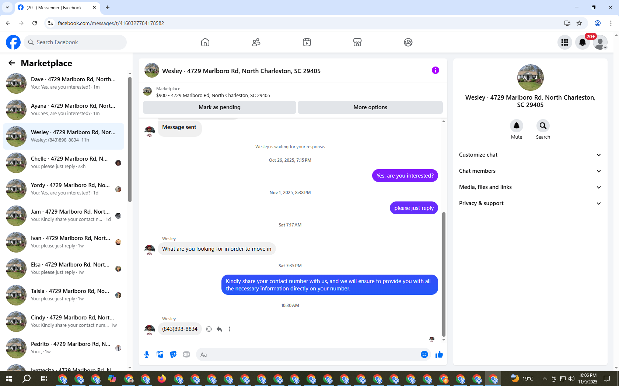Screen dimensions: 619x386
Task: Choose a sticker icon
Action: [173, 354]
